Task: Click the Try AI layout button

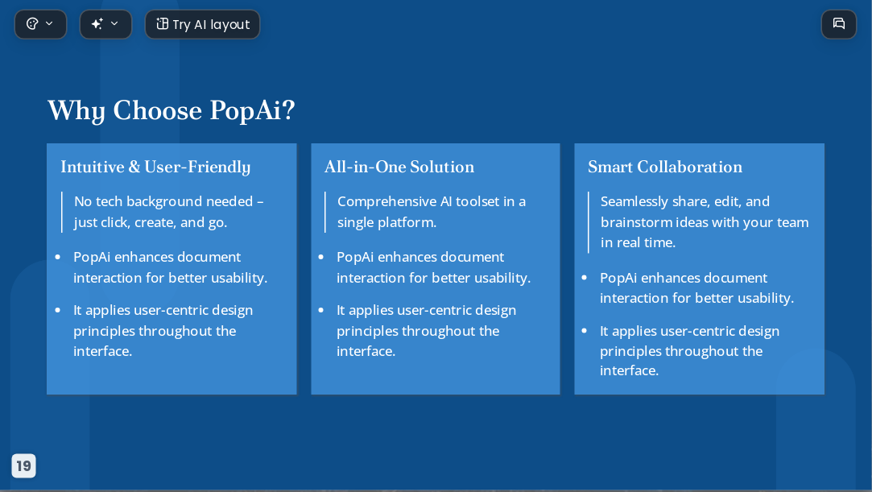Action: [202, 24]
